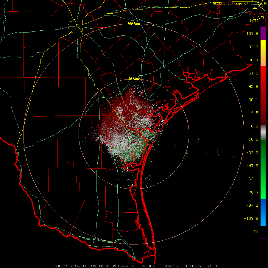
Task: Select the -47.6 legend value
Action: (252, 166)
